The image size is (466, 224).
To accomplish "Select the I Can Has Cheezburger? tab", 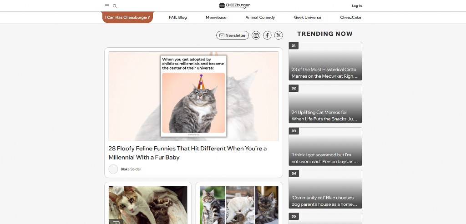I will [127, 17].
